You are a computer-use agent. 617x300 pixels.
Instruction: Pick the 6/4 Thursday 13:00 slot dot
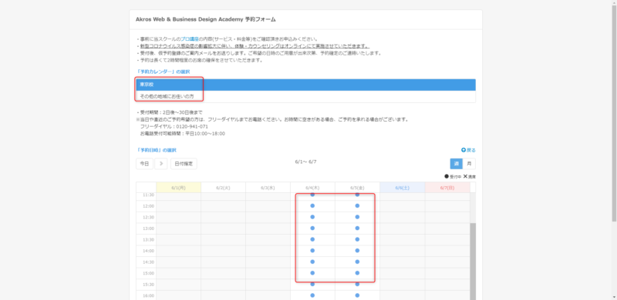click(312, 228)
